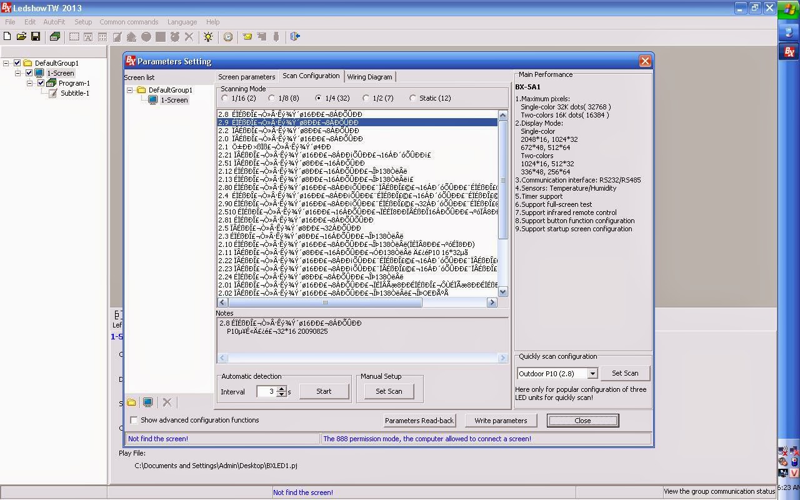Open the Outdoor P10 (2.8) dropdown
Image resolution: width=800 pixels, height=500 pixels.
click(592, 373)
